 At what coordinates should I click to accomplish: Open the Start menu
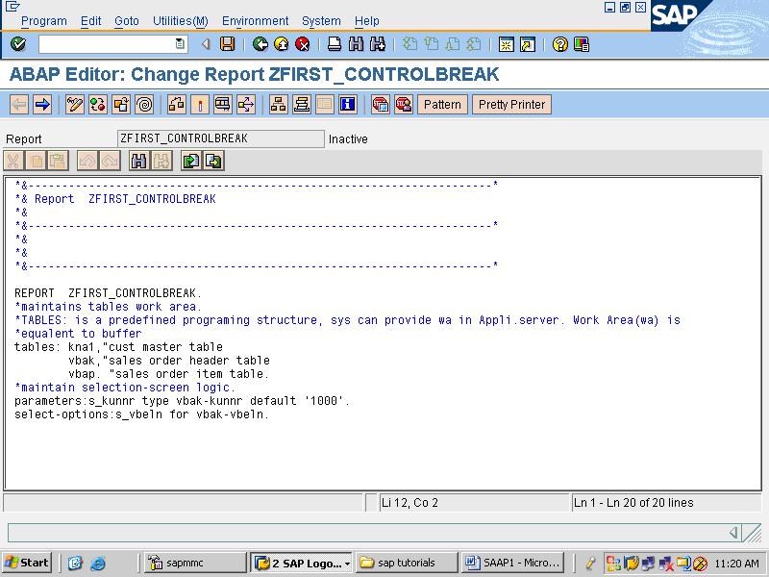coord(24,562)
